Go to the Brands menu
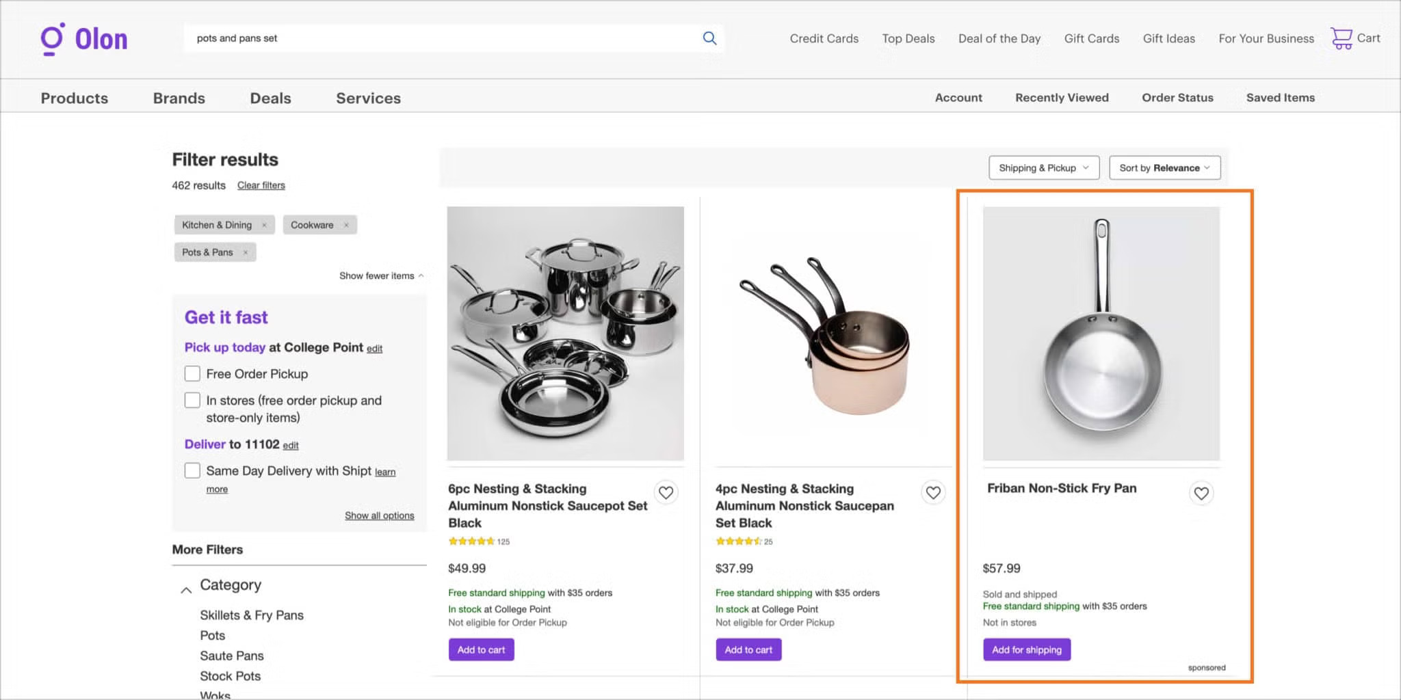Screen dimensions: 1401x700 [x=179, y=98]
